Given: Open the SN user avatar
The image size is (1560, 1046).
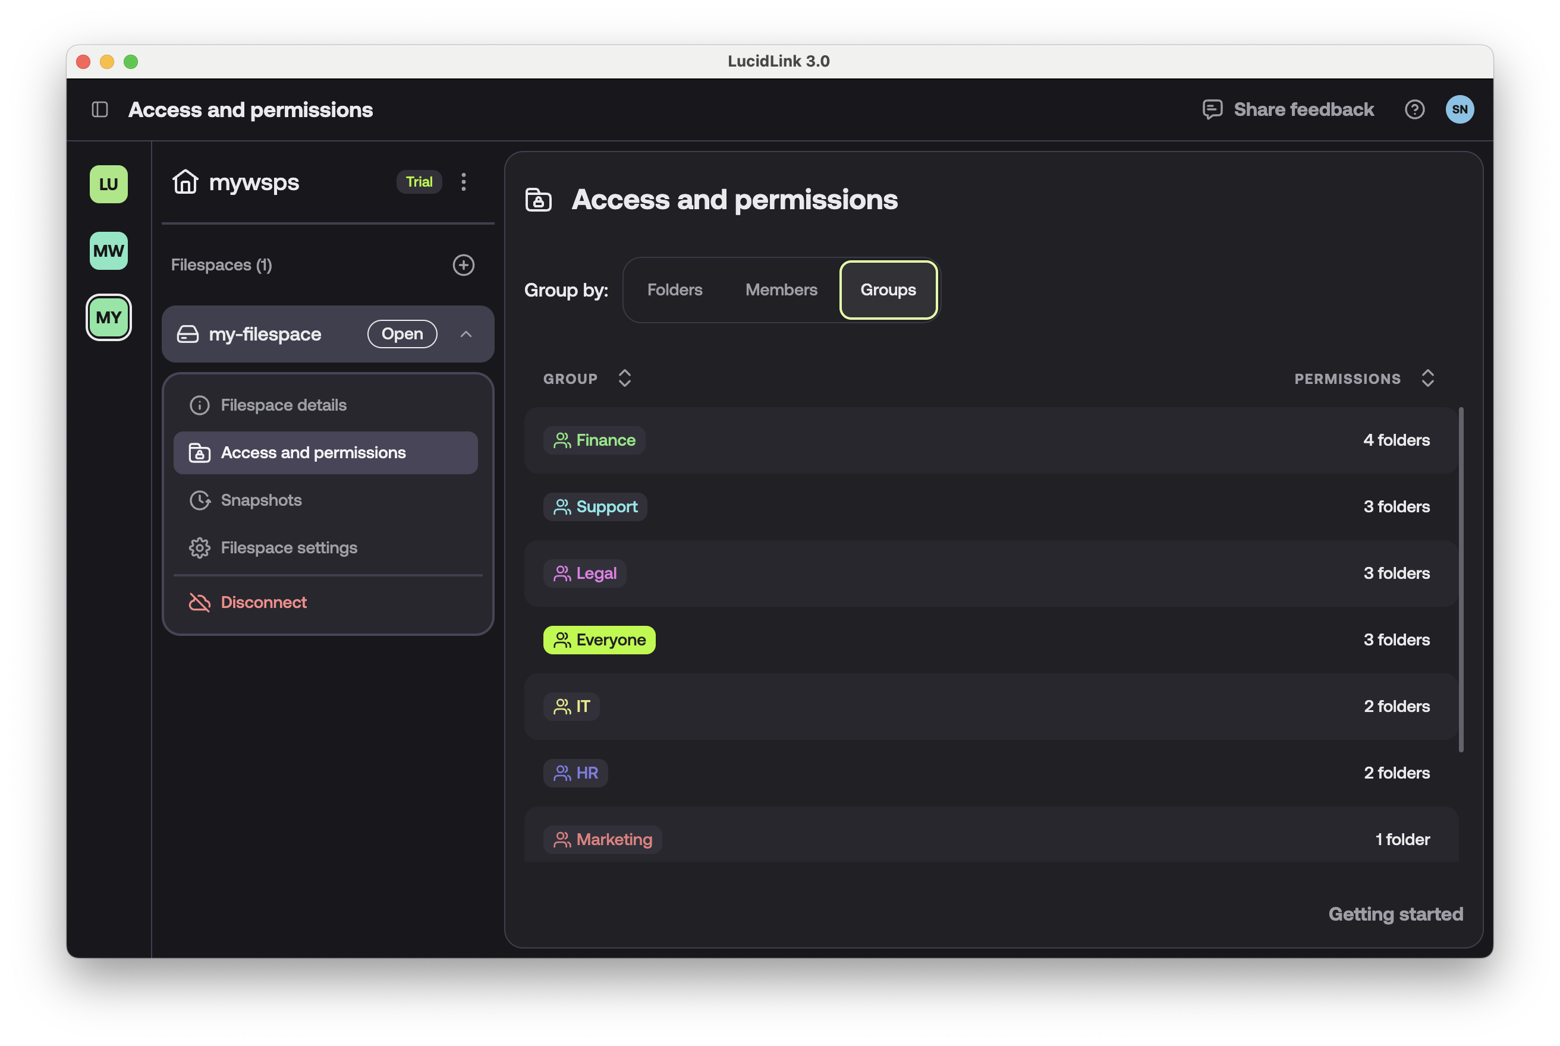Looking at the screenshot, I should pos(1460,109).
